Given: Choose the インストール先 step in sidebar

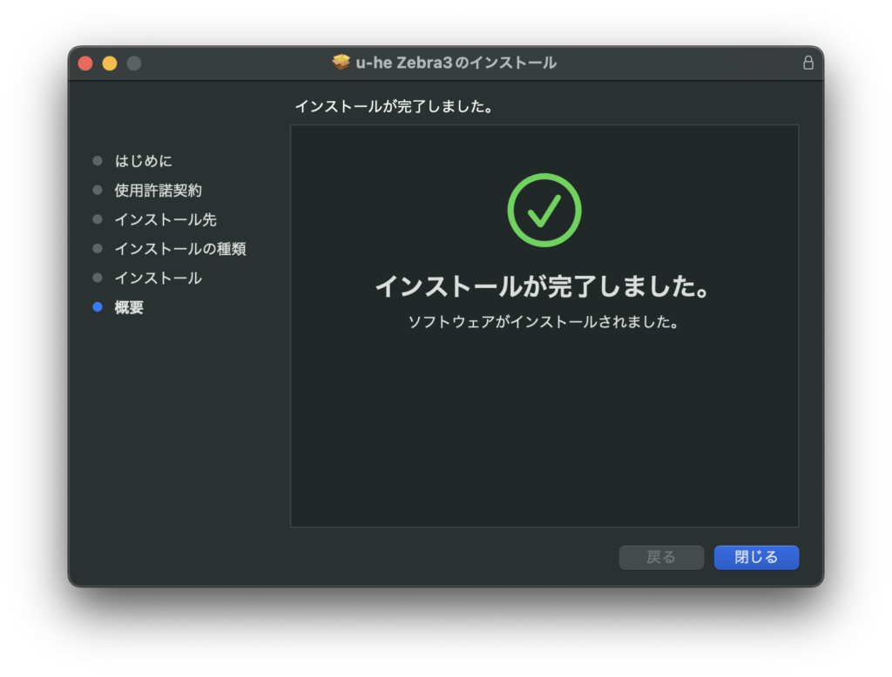Looking at the screenshot, I should [x=165, y=219].
